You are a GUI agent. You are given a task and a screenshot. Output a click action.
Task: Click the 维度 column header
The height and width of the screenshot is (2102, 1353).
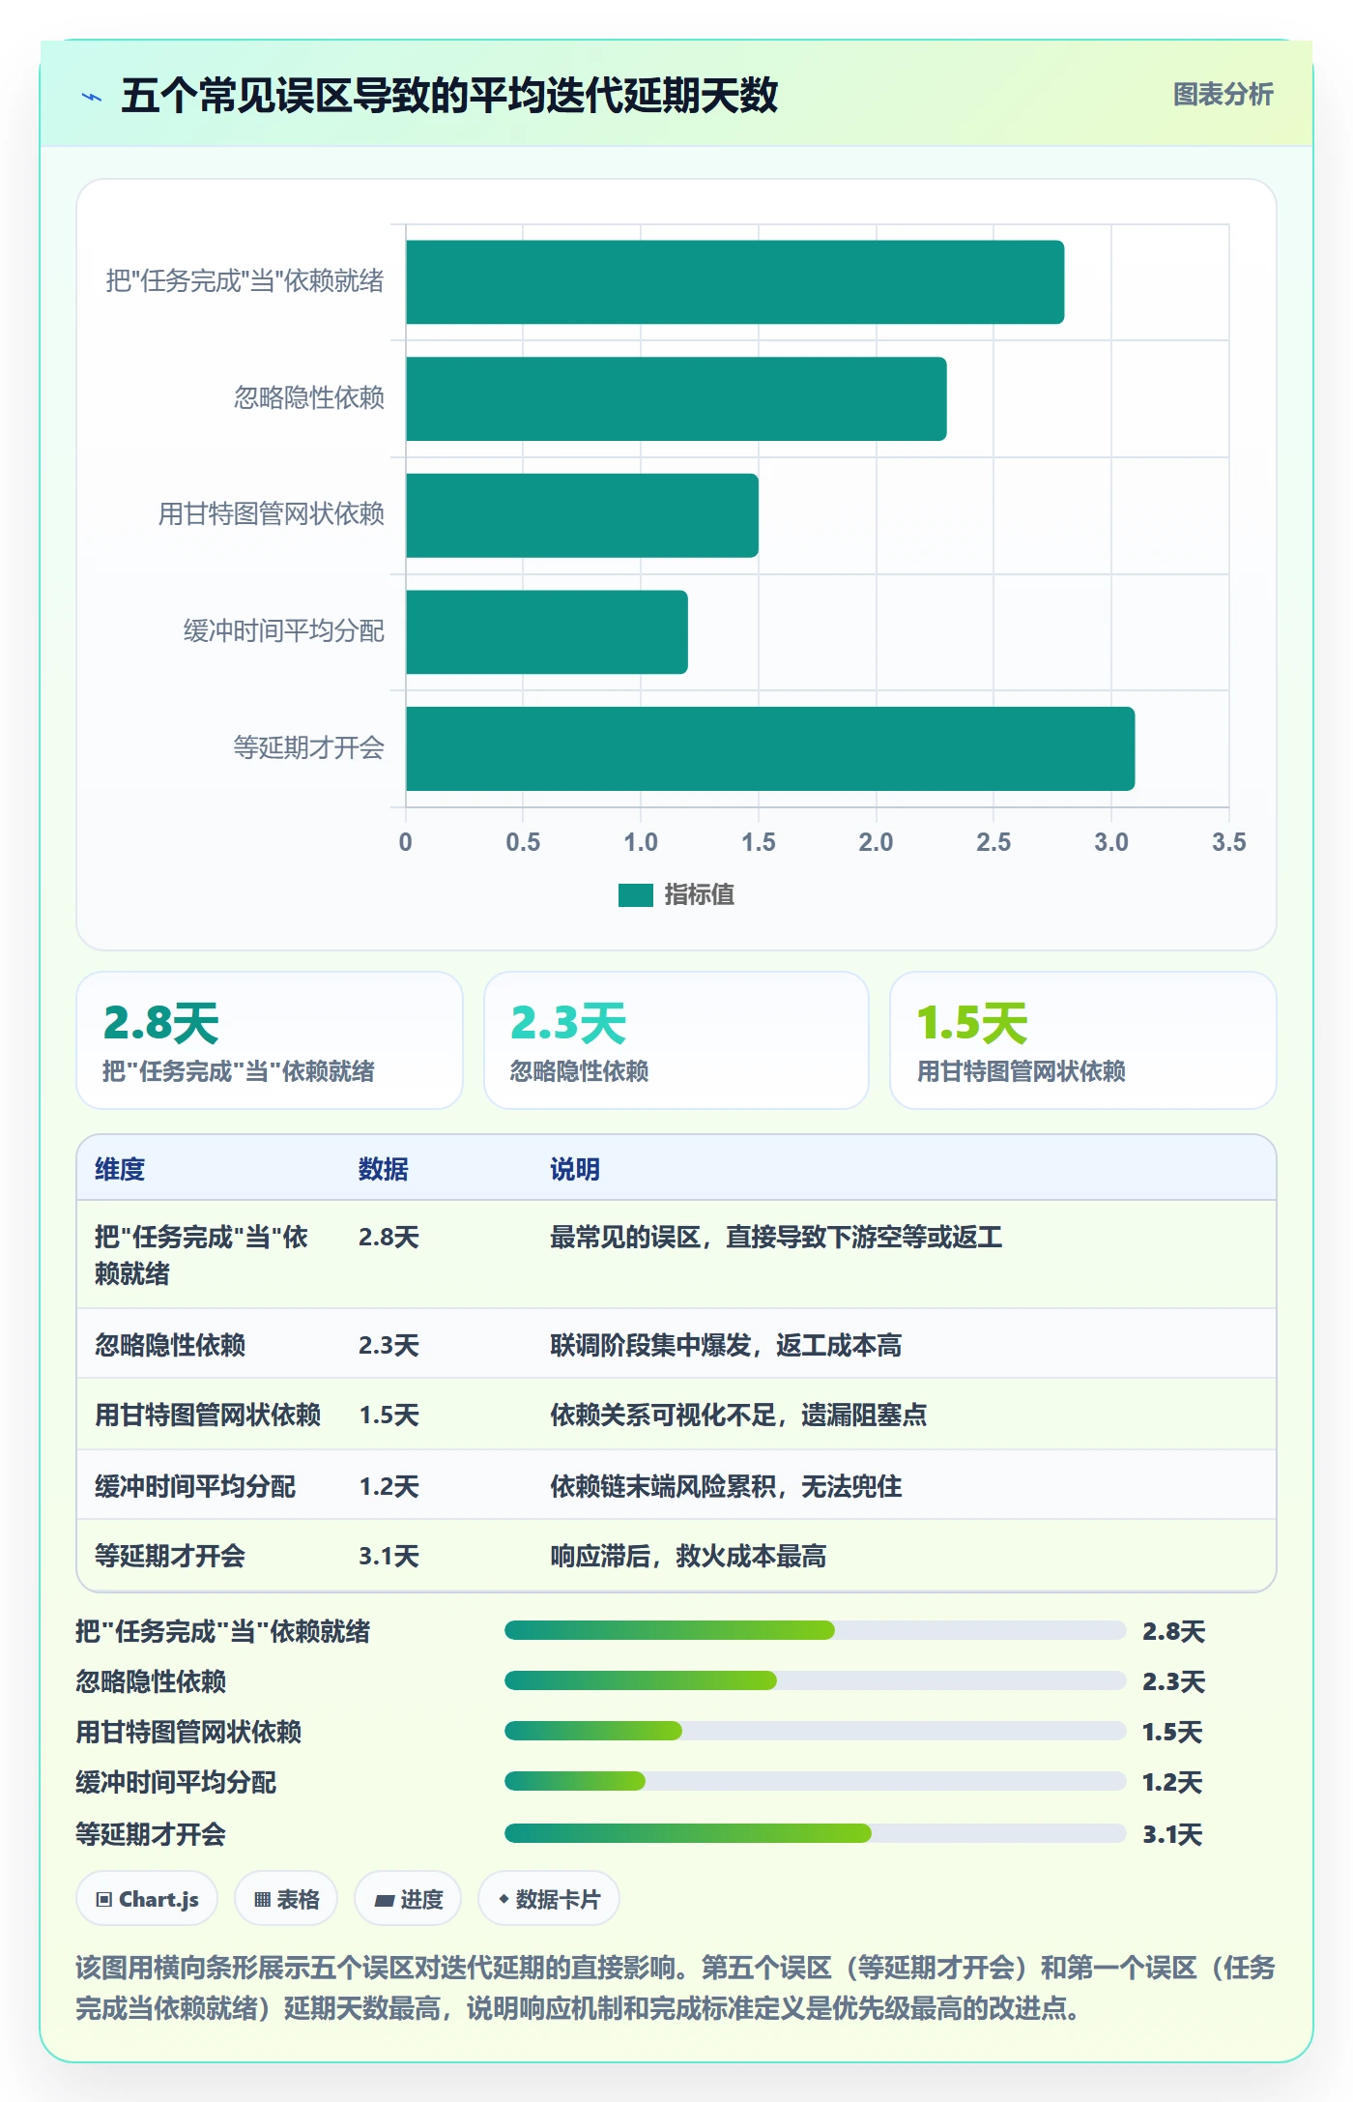120,1169
